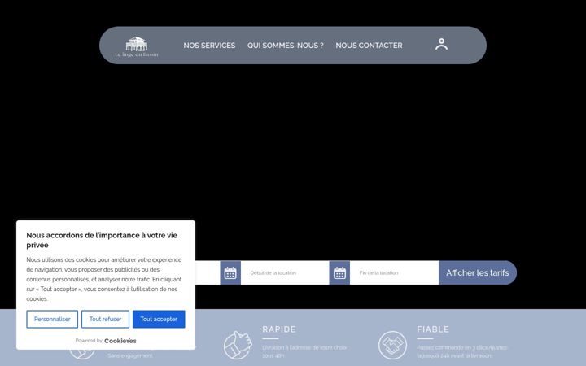Open the Nos Services menu
Viewport: 586px width, 366px height.
click(209, 46)
